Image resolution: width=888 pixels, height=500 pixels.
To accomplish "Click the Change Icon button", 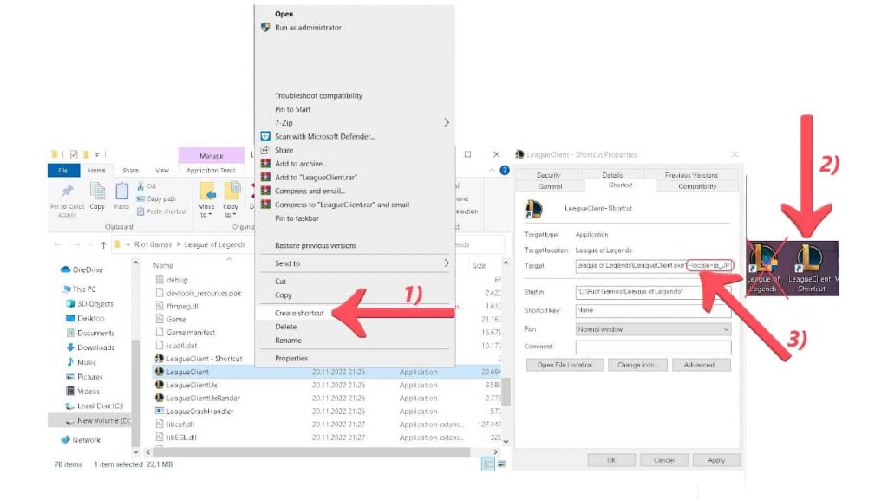I will (x=637, y=365).
